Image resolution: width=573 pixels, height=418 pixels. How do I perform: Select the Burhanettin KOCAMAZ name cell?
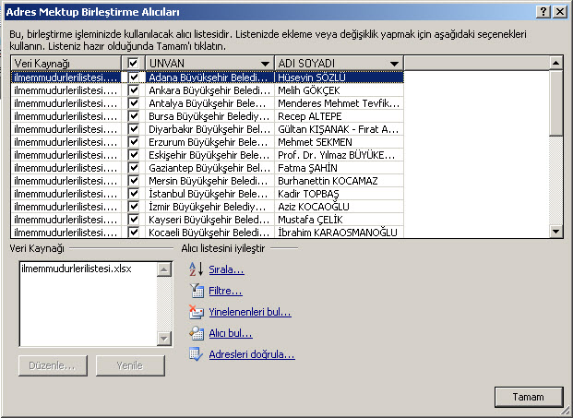[x=339, y=181]
